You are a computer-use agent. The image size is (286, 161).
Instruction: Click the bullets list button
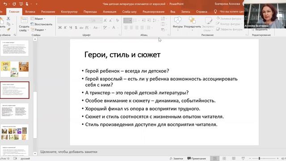(127, 21)
